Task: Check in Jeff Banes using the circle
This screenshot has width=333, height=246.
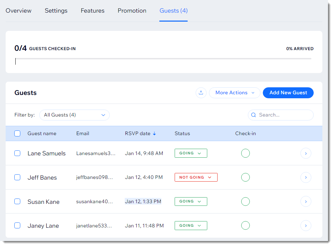Action: pos(245,177)
